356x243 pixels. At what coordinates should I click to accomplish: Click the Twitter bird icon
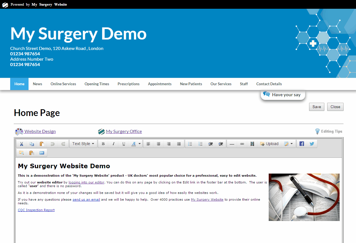(x=312, y=144)
